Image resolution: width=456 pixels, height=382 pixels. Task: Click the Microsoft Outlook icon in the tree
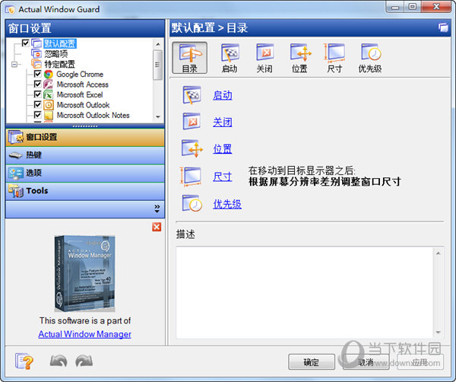(49, 105)
